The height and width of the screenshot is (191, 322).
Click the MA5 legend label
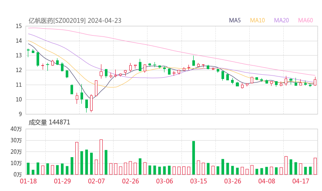pyautogui.click(x=235, y=20)
